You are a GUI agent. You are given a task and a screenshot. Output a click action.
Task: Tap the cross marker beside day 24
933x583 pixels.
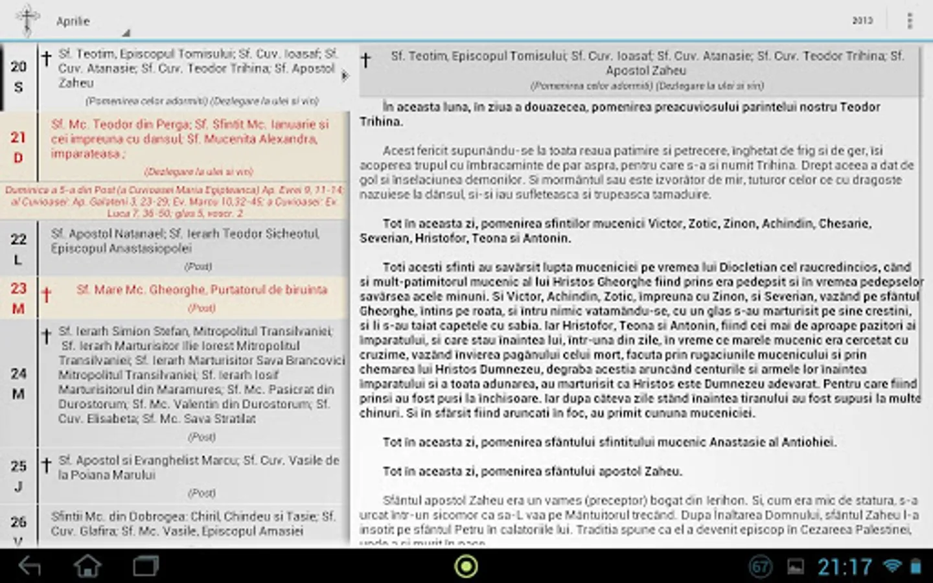47,336
